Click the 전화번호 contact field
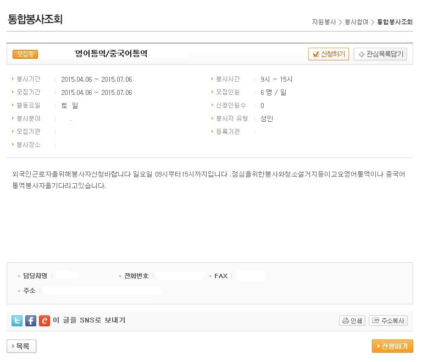433x362 pixels. [179, 276]
